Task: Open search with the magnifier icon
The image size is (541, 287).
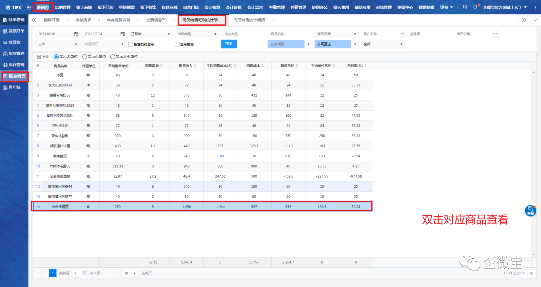Action: tap(465, 7)
